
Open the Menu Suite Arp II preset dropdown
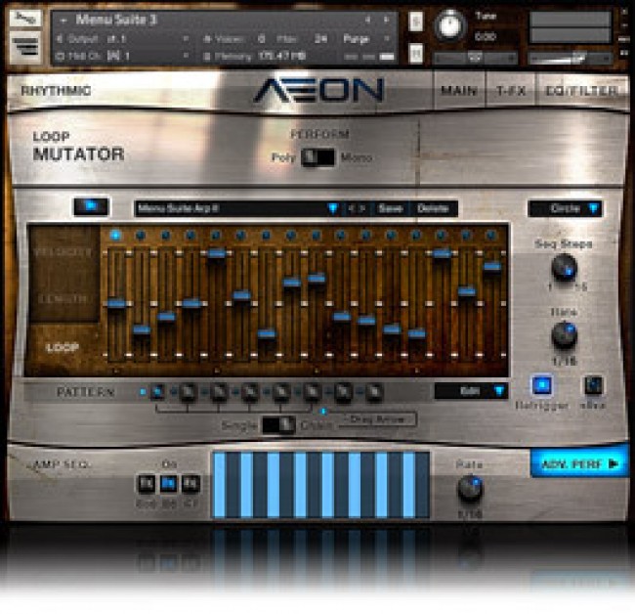click(x=332, y=208)
